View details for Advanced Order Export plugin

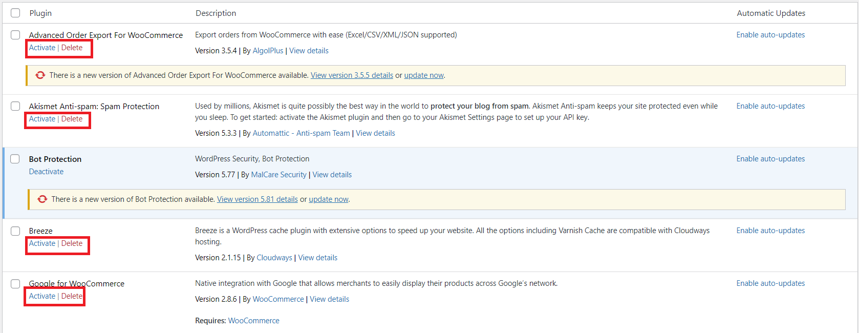pyautogui.click(x=309, y=51)
